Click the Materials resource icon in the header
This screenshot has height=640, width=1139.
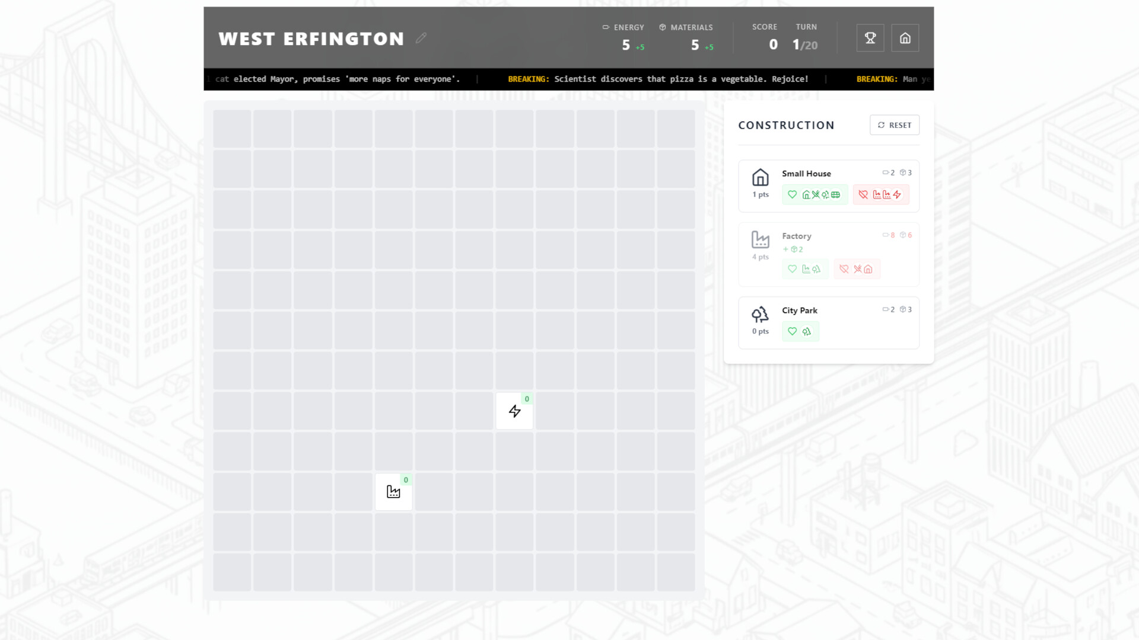tap(661, 27)
